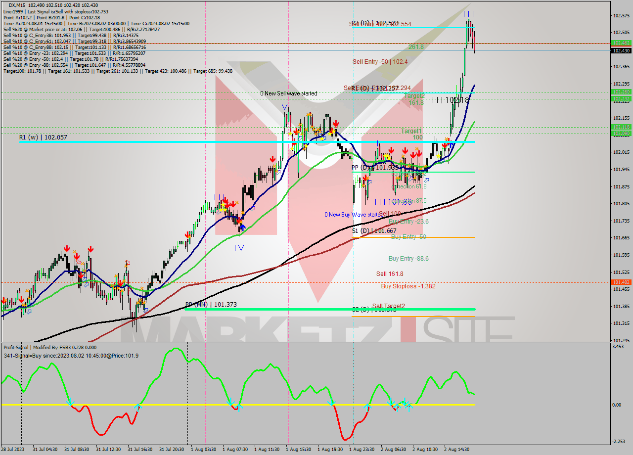Screen dimensions: 633x455
Task: Click the '1 Aug 03:30' time axis label
Action: [203, 449]
